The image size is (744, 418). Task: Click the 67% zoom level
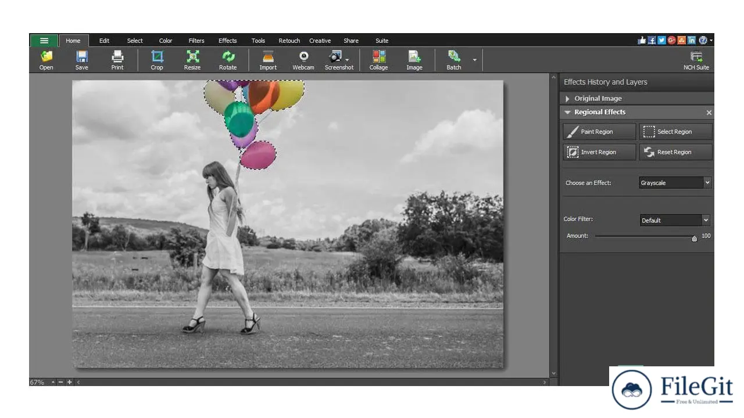(37, 382)
